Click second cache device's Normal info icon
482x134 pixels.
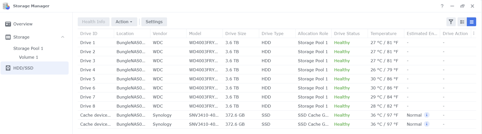coord(427,124)
